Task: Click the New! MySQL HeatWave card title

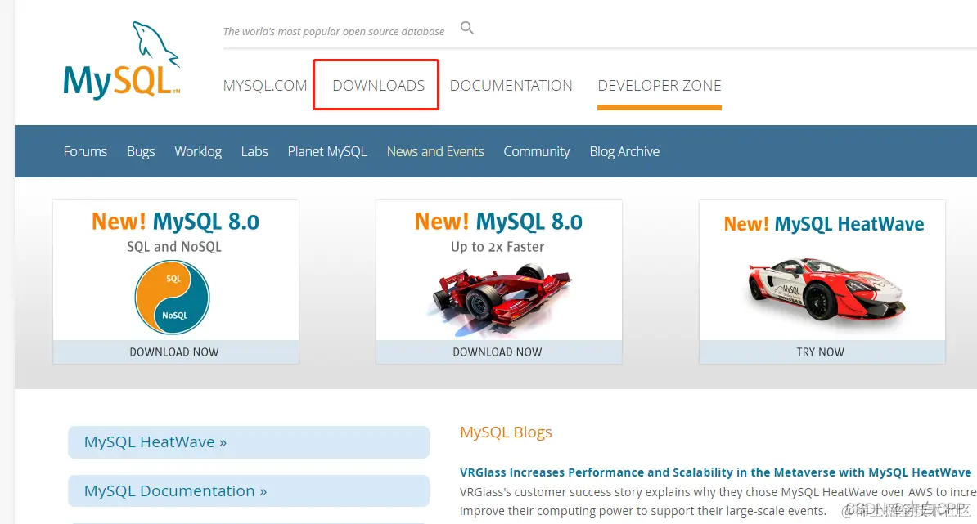Action: click(x=824, y=224)
